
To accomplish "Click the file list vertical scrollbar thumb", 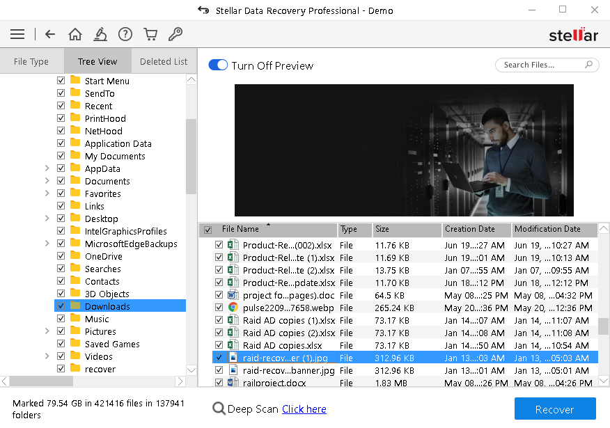I will [604, 326].
